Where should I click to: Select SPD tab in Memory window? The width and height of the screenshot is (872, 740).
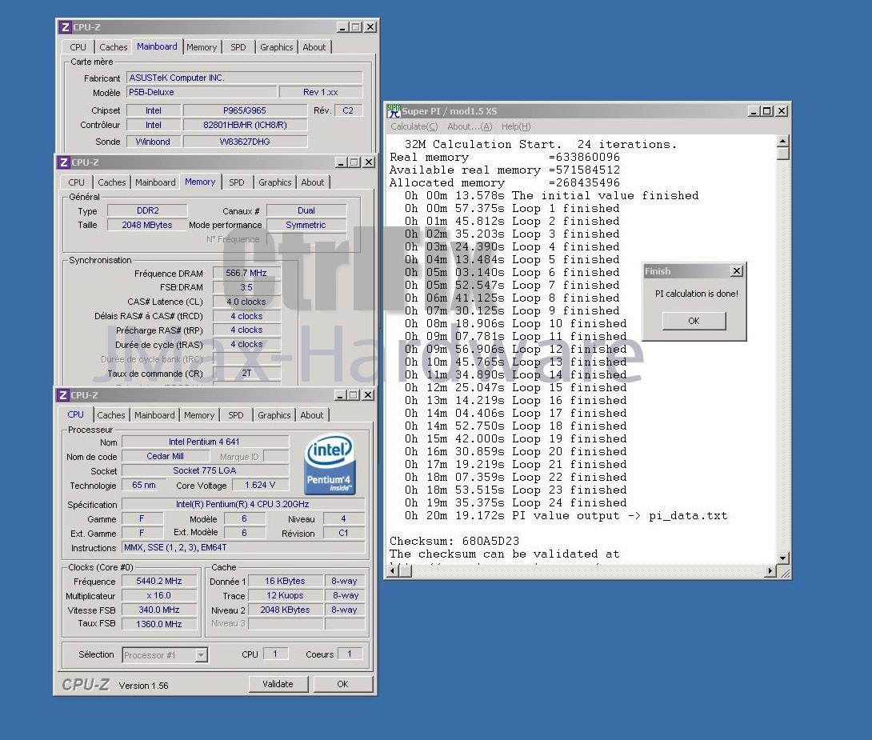coord(236,182)
